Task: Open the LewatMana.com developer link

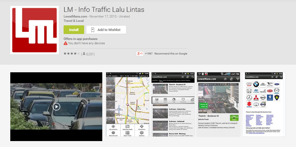Action: pyautogui.click(x=75, y=16)
